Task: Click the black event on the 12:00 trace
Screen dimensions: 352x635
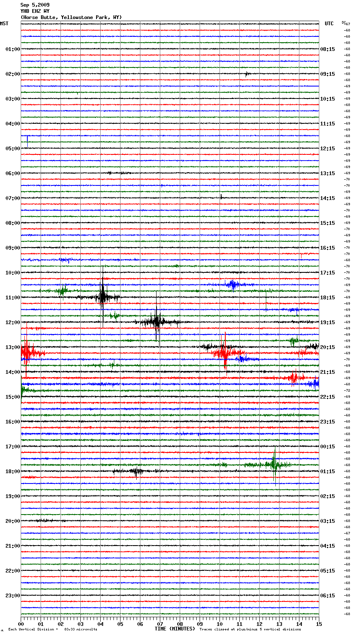Action: [157, 322]
